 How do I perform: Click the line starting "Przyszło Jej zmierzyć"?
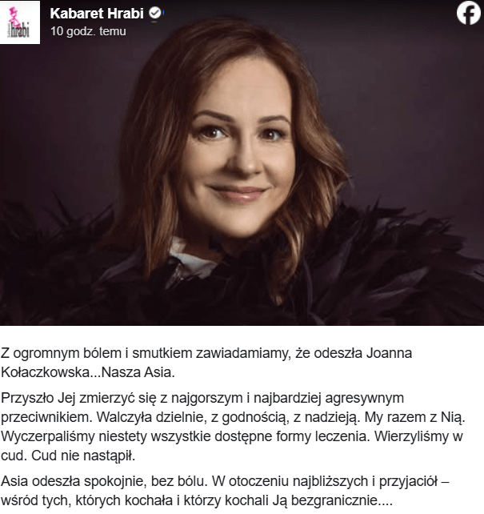(x=202, y=398)
